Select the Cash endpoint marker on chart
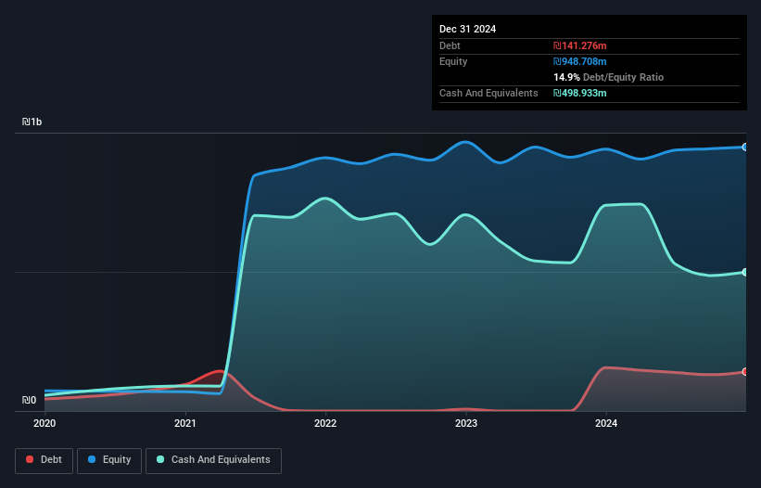The height and width of the screenshot is (488, 761). tap(745, 272)
